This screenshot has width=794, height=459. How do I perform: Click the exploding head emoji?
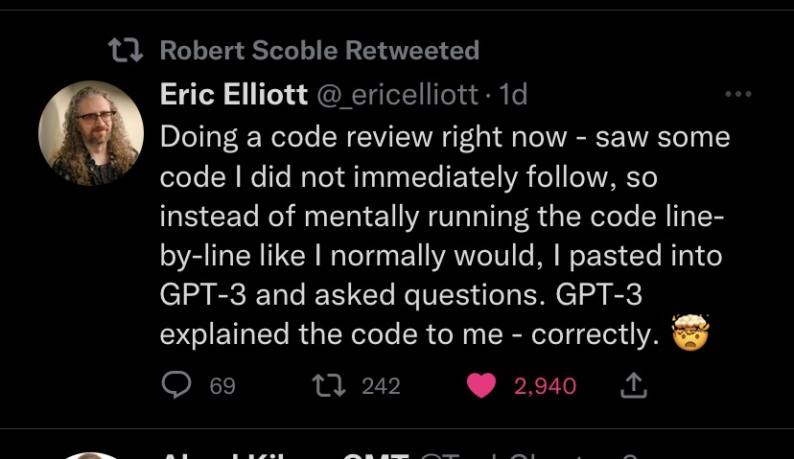690,335
